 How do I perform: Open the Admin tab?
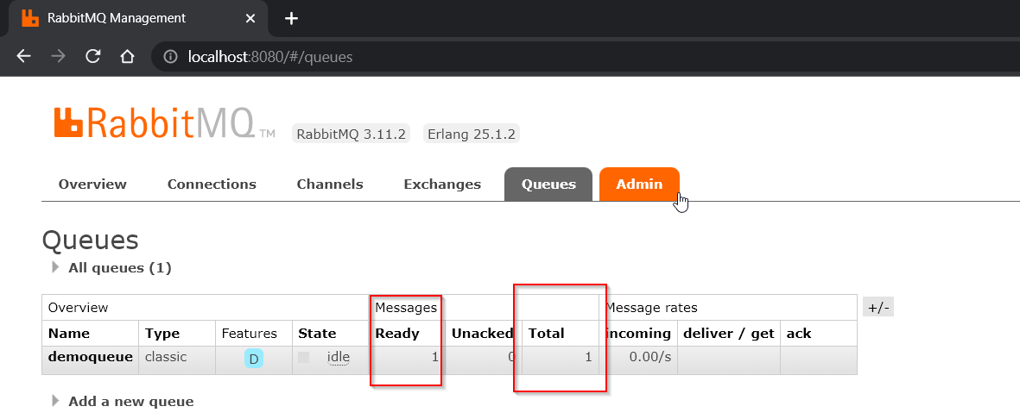pyautogui.click(x=639, y=184)
